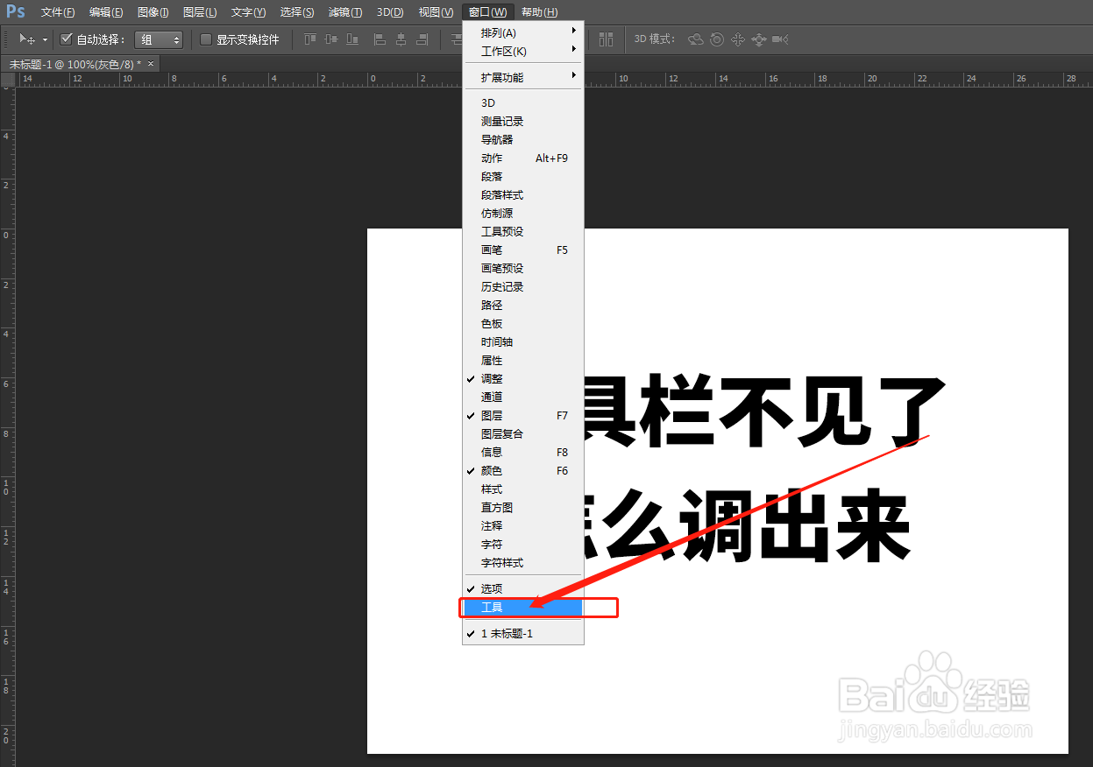Open the 3D(D) menu in menu bar

390,12
